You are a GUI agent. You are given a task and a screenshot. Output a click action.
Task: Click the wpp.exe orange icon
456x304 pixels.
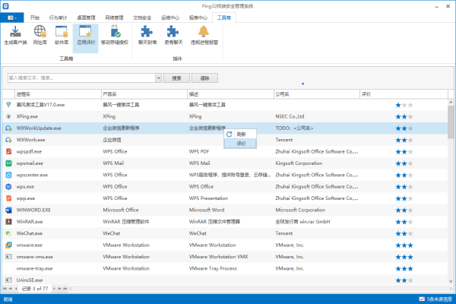(x=8, y=198)
